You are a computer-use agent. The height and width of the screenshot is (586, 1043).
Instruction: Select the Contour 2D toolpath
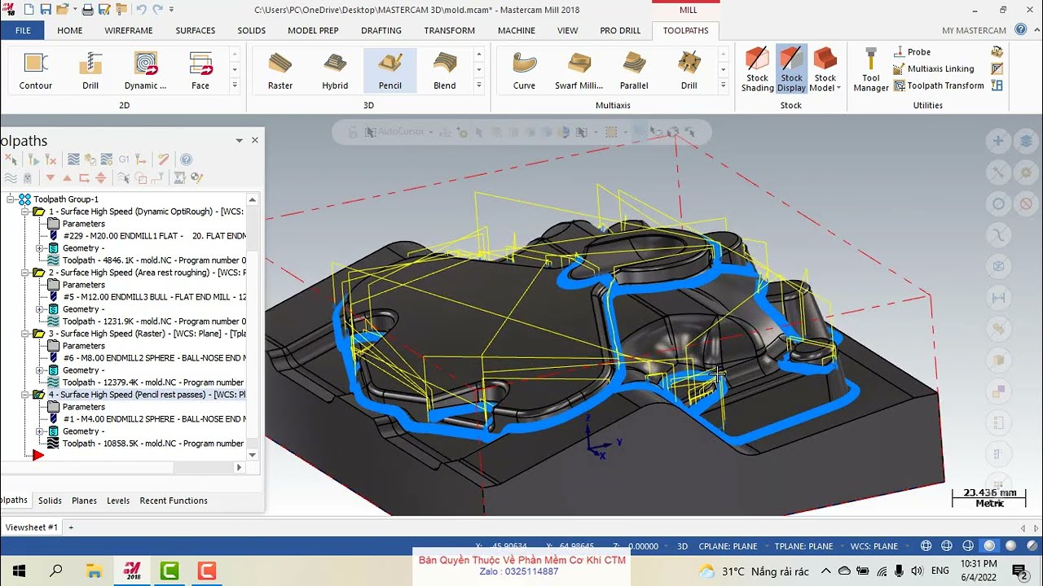36,71
